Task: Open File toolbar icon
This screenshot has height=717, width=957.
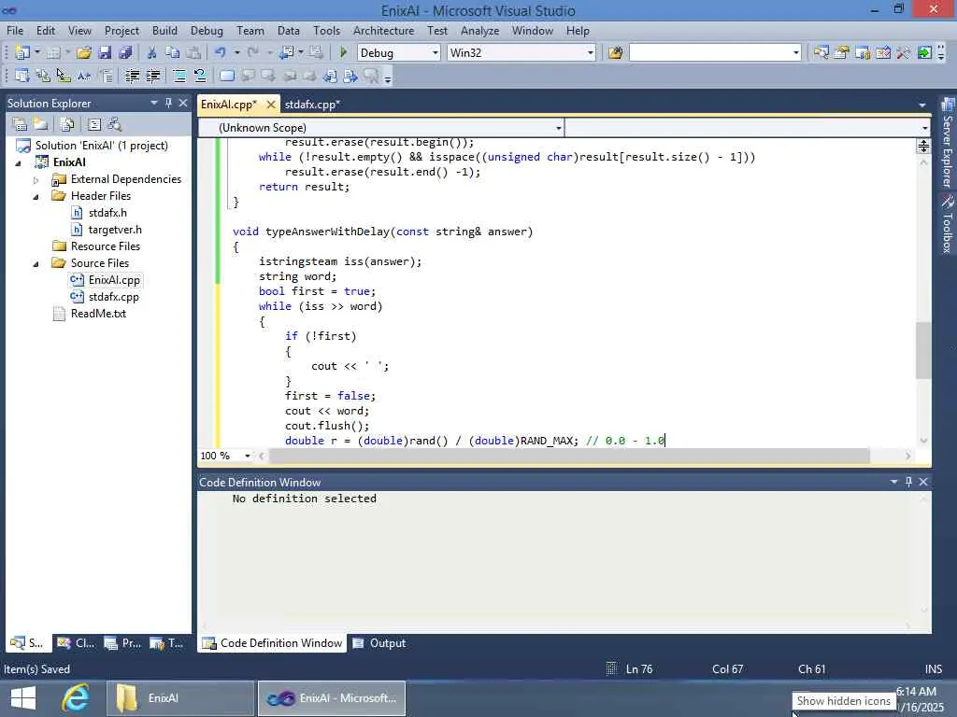Action: pos(83,52)
